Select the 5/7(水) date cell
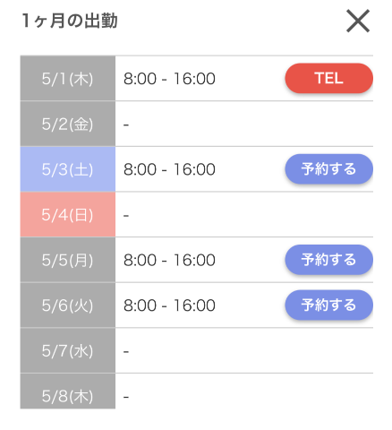The image size is (392, 430). (x=68, y=350)
